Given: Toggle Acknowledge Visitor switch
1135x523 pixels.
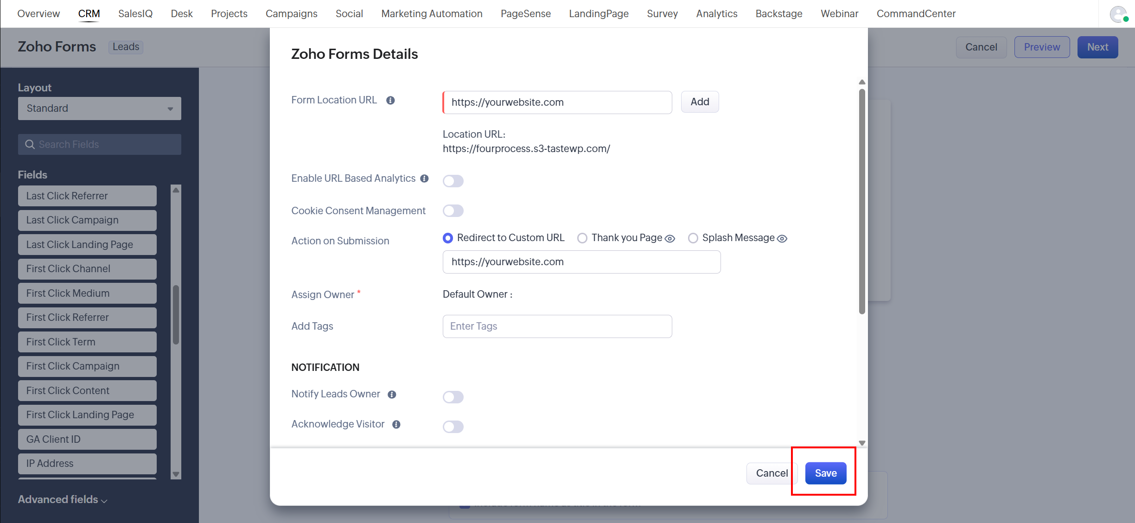Looking at the screenshot, I should tap(453, 427).
